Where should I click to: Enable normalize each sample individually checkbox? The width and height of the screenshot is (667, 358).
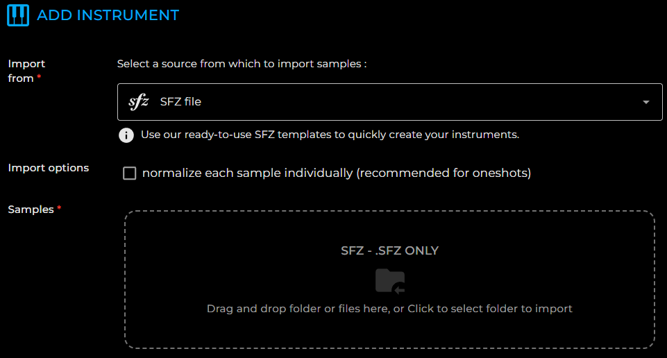pyautogui.click(x=129, y=173)
